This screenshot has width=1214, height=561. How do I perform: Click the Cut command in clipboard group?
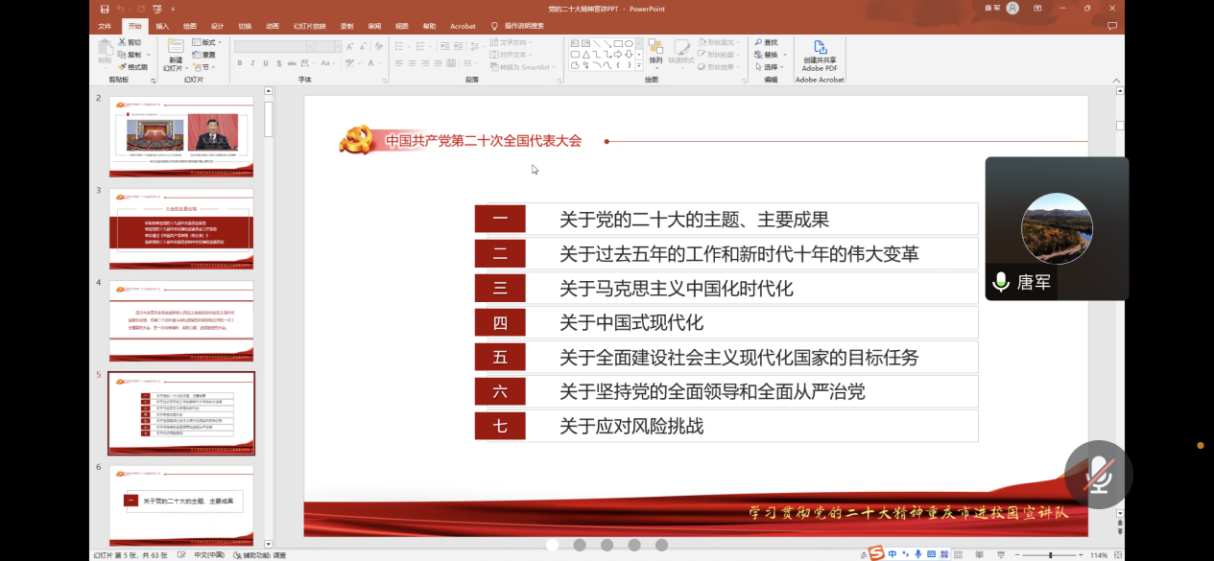(130, 42)
